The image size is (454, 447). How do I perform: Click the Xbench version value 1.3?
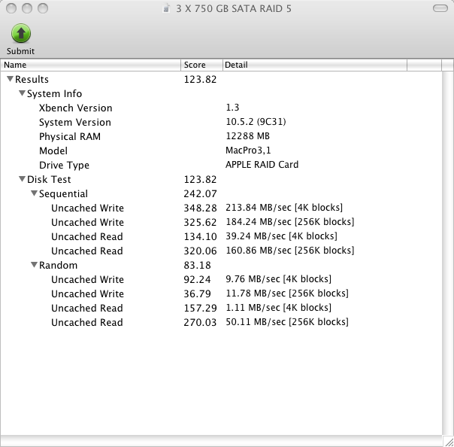[232, 108]
